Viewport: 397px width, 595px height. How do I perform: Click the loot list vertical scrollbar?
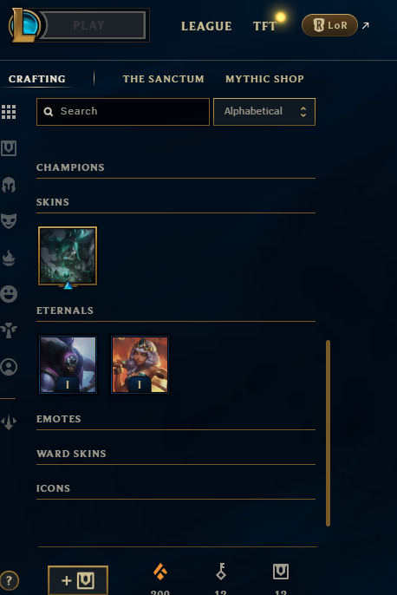[328, 433]
